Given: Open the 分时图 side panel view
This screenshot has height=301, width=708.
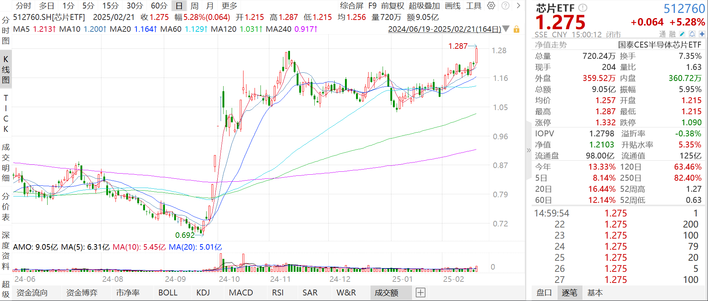Looking at the screenshot, I should click(x=6, y=30).
